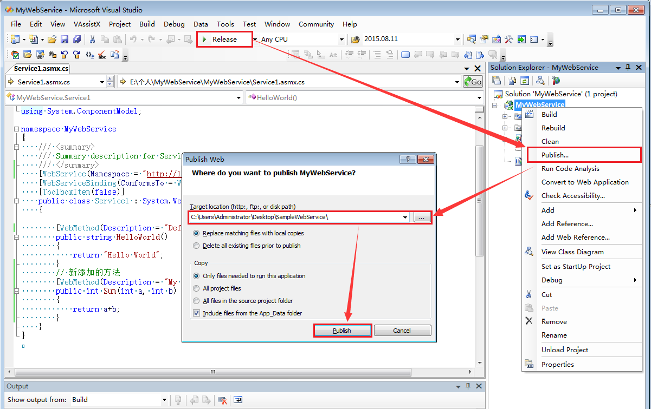
Task: Choose Add Web Reference... from context menu
Action: tap(582, 237)
